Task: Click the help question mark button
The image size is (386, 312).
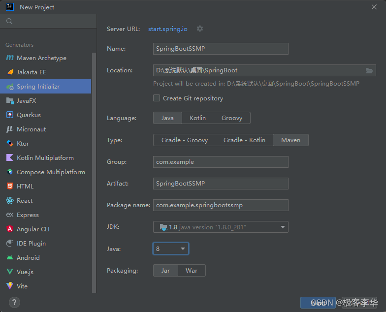Action: pos(14,302)
